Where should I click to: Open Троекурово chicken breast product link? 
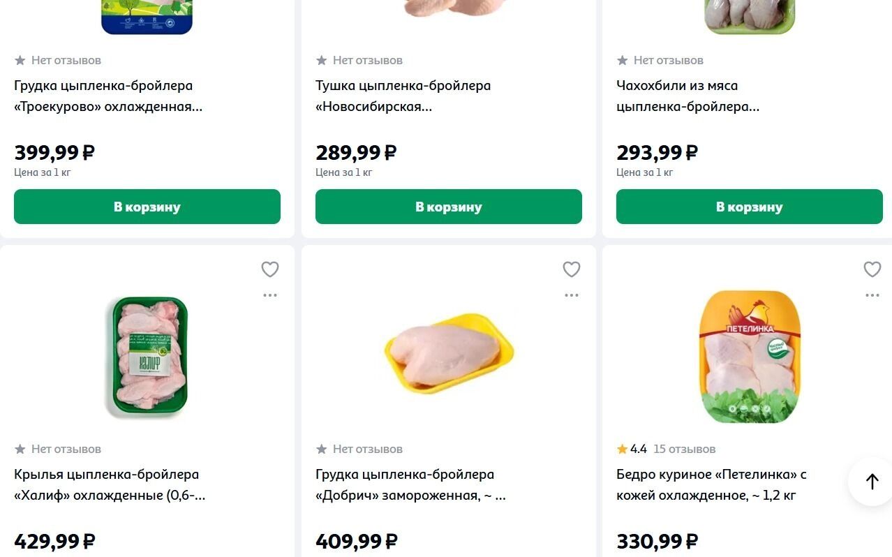coord(108,96)
